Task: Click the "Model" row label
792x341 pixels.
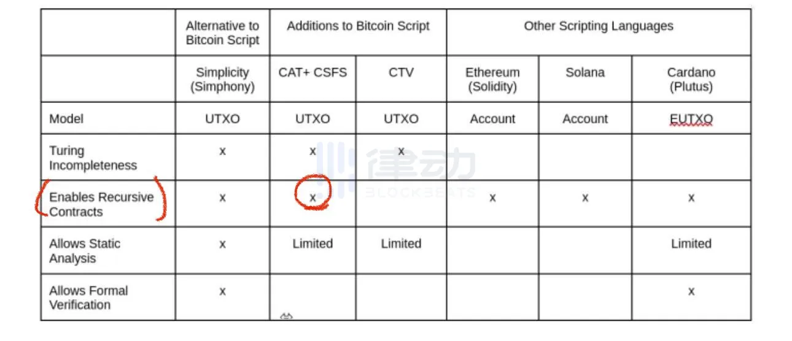Action: click(67, 119)
